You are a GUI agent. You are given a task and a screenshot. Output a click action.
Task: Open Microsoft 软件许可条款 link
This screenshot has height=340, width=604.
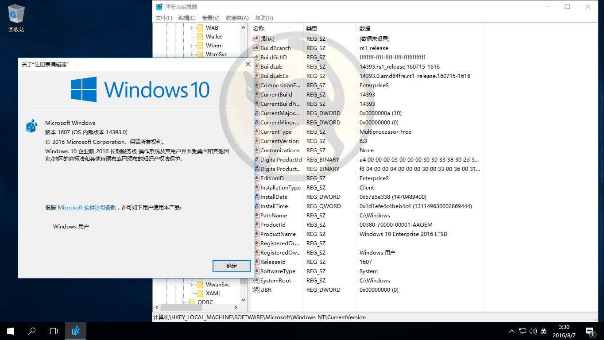click(87, 207)
